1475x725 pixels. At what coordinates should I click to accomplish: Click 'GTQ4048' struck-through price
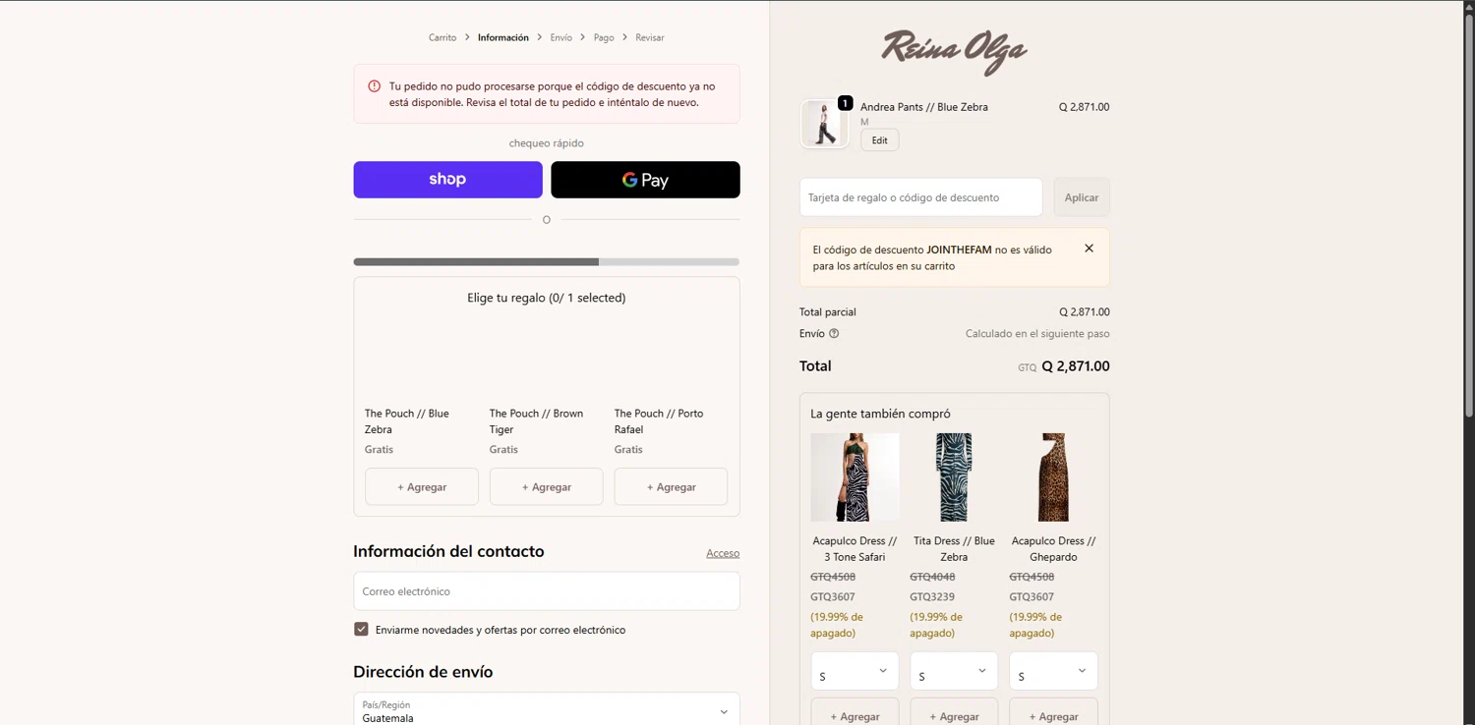932,577
